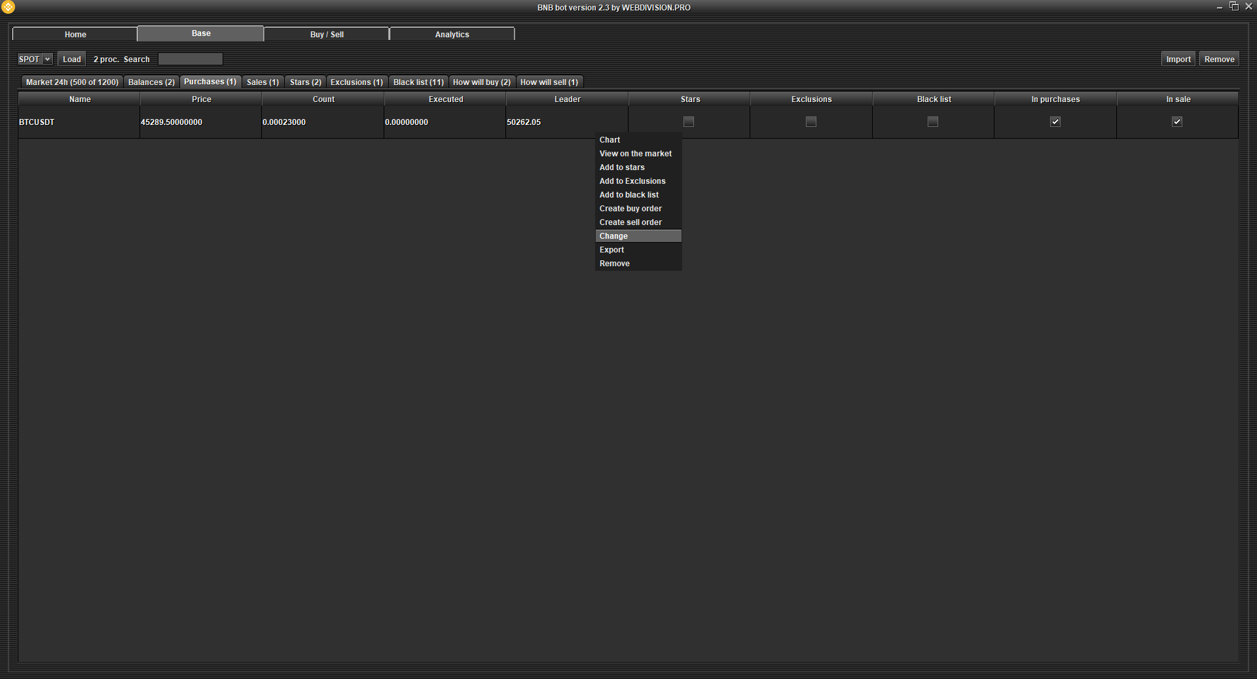Choose Export in the context menu
This screenshot has height=679, width=1257.
click(611, 250)
